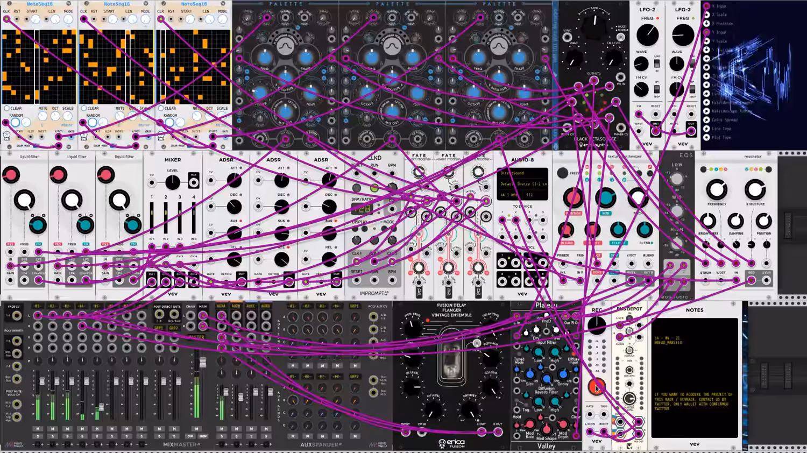This screenshot has height=453, width=807.
Task: Click the Size knob on Valley Plateau
Action: (x=530, y=374)
